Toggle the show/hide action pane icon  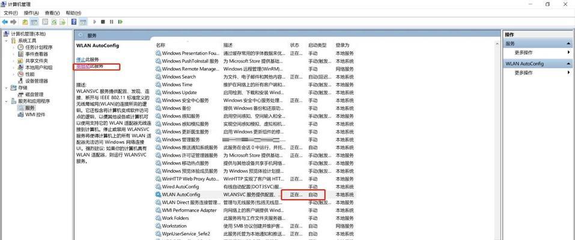(84, 22)
